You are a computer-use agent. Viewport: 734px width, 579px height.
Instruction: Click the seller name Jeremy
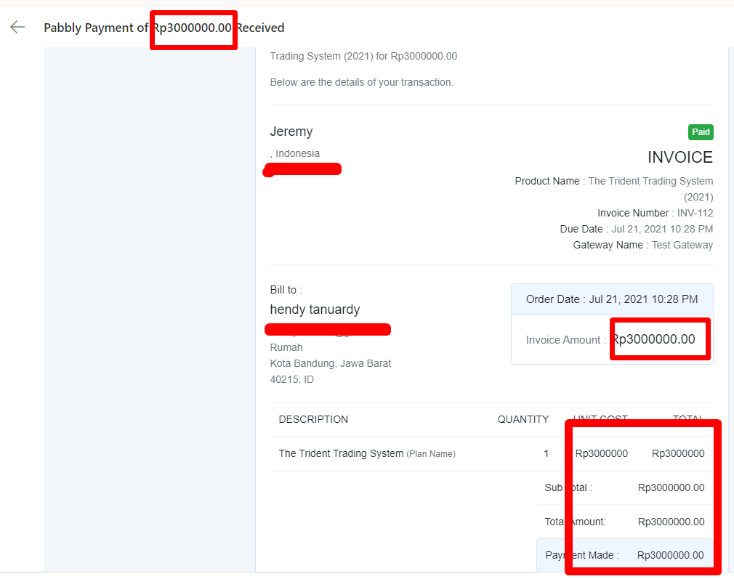pyautogui.click(x=291, y=131)
